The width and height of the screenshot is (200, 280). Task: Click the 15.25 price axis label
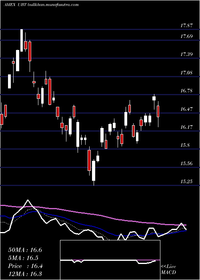click(186, 182)
